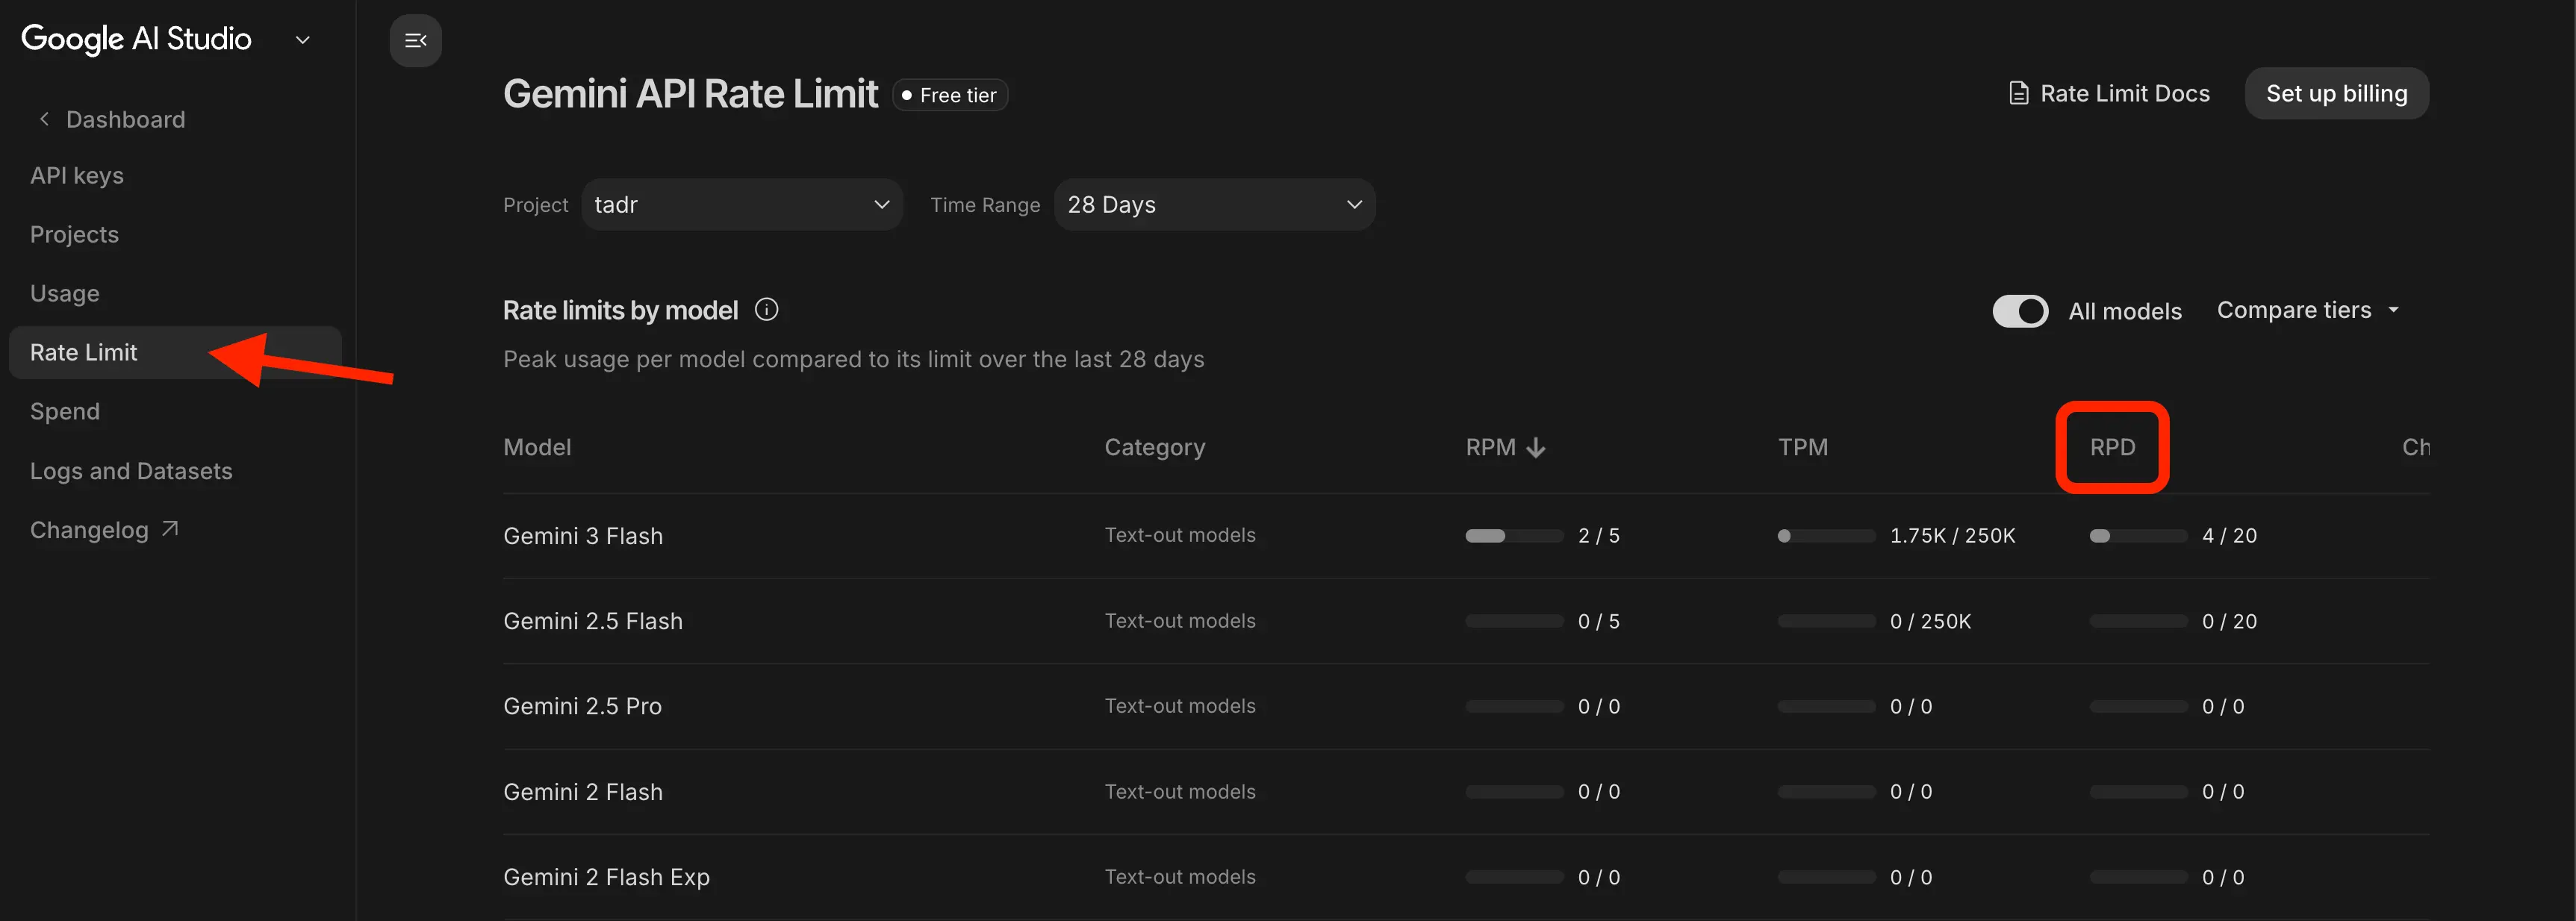Click the RPM sort arrow icon
Screen dimensions: 2576x921
click(1536, 448)
